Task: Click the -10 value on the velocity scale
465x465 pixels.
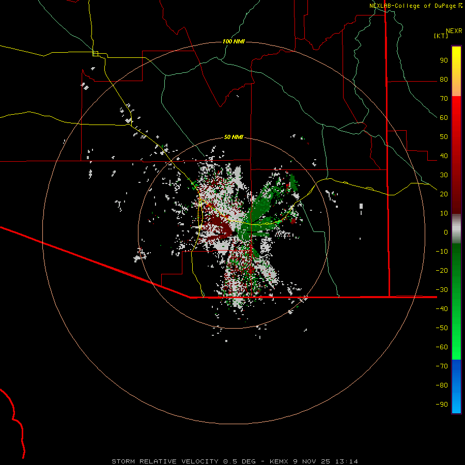Action: click(442, 252)
